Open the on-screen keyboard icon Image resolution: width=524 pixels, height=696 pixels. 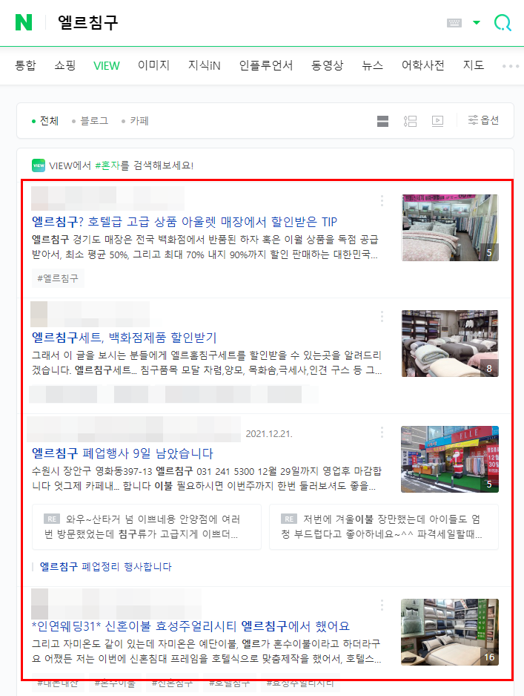point(454,23)
